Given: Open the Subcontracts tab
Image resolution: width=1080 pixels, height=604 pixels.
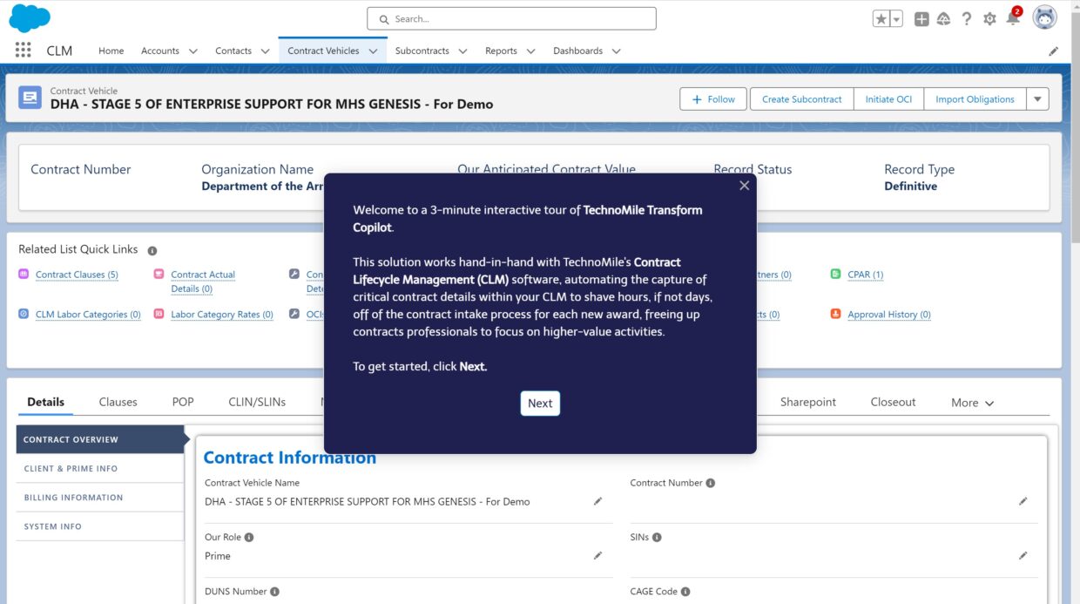Looking at the screenshot, I should 422,51.
